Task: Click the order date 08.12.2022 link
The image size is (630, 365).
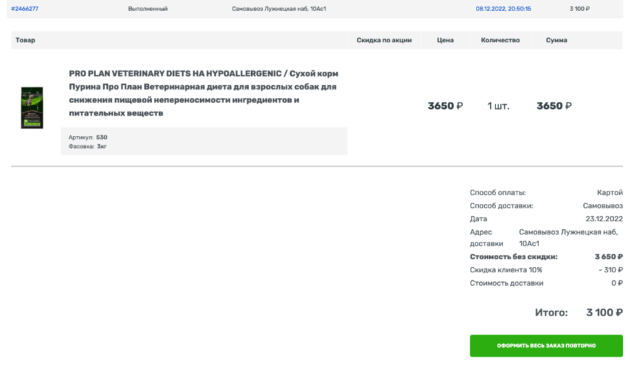Action: 503,9
